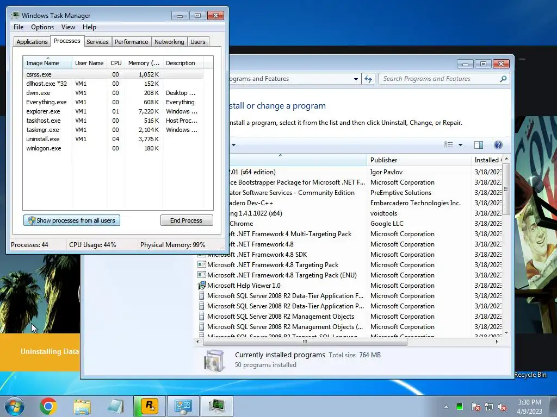Click the installed programs details icon
This screenshot has height=417, width=557.
click(214, 361)
